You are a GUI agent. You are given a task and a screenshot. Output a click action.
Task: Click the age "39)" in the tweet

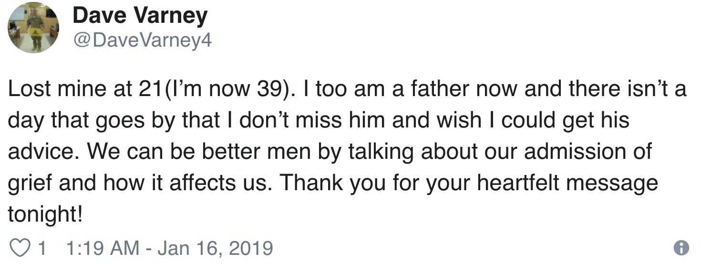point(273,90)
